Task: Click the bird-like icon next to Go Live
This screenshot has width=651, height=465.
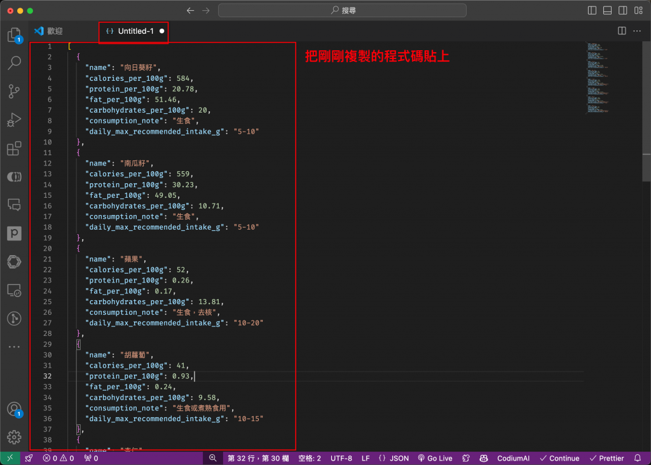Action: pos(466,458)
